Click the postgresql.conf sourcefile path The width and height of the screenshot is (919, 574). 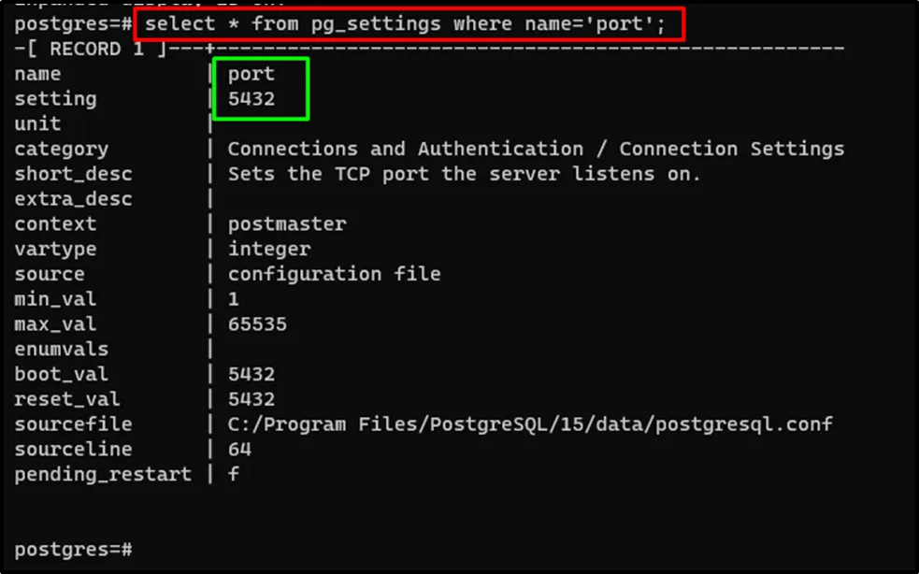[x=529, y=424]
